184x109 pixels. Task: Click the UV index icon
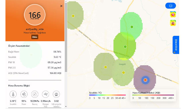56,94
